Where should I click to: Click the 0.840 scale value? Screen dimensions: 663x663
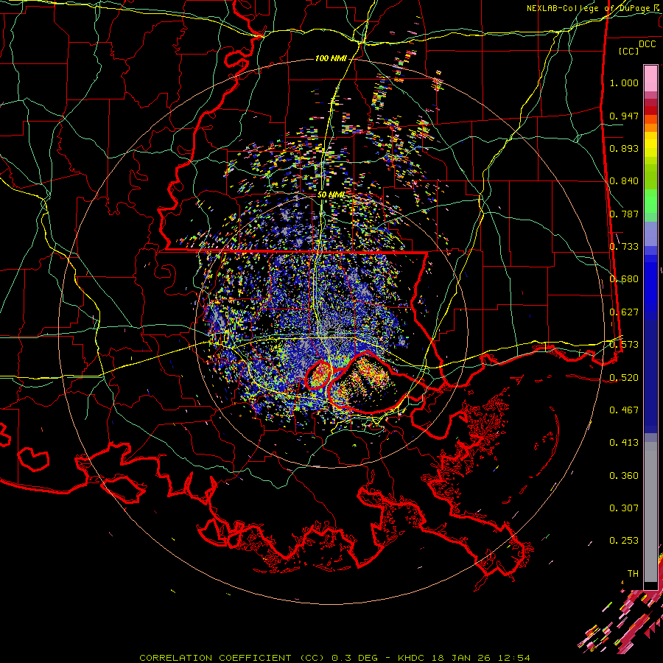coord(624,181)
